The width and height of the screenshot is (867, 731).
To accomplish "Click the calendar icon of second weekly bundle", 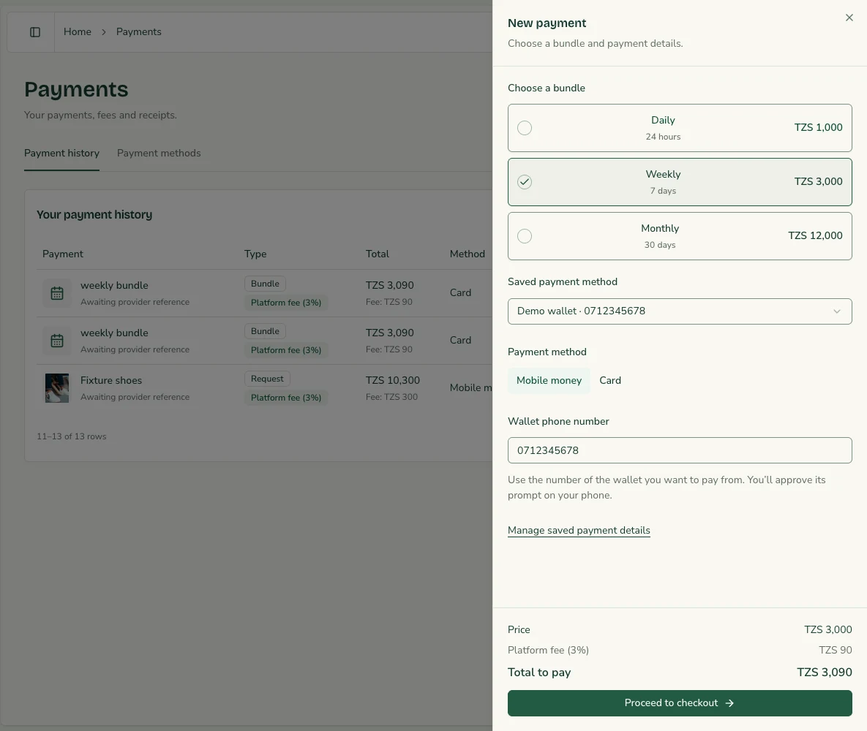I will tap(57, 341).
